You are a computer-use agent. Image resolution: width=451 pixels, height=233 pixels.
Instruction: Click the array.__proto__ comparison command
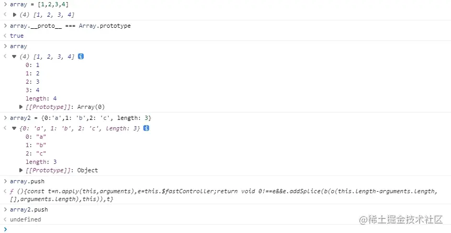(x=70, y=26)
